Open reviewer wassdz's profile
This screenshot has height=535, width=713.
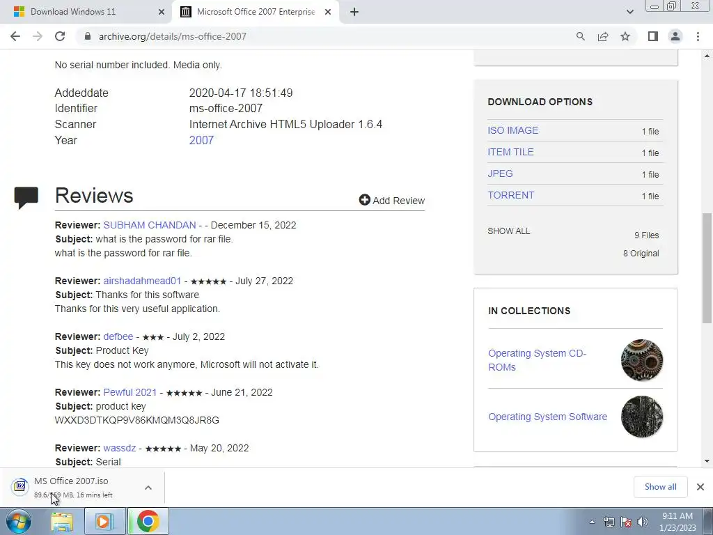pyautogui.click(x=120, y=448)
